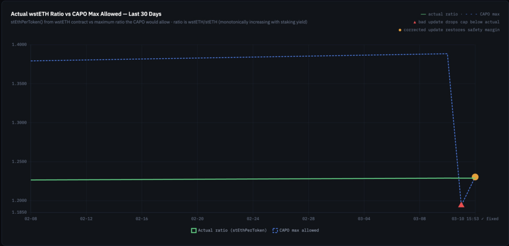
Task: Click the 02-20 x-axis date label
Action: (x=197, y=219)
